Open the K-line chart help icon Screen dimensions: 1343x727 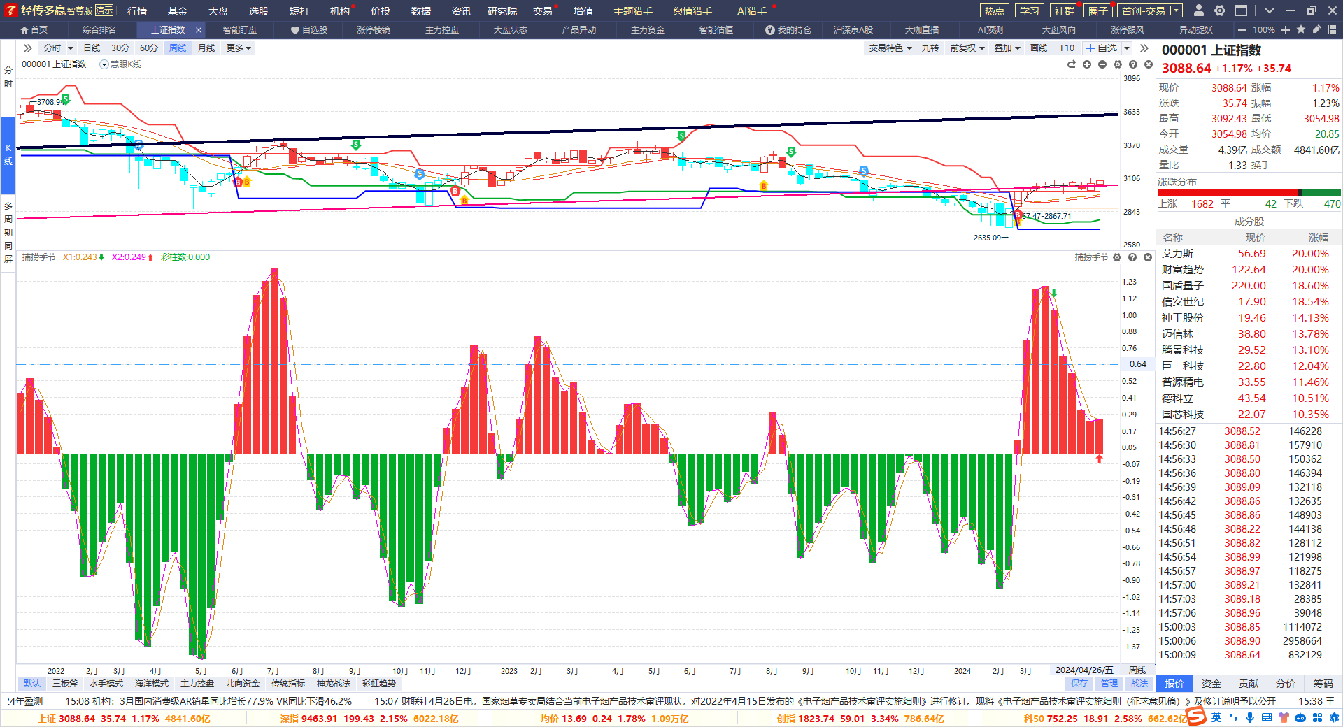coord(1133,64)
